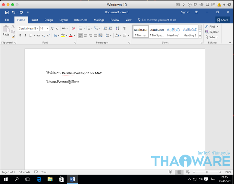Viewport: 234px width, 184px height.
Task: Open Ribbon Display Options
Action: point(196,12)
